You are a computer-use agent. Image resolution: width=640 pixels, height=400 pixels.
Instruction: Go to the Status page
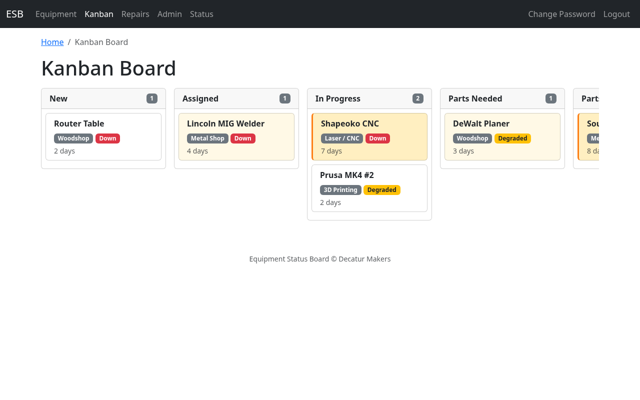(x=201, y=14)
